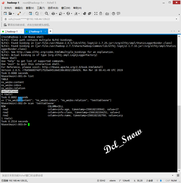Click the ns_weibo:relation table row
Screen dimensions: 181x183
coord(13,88)
